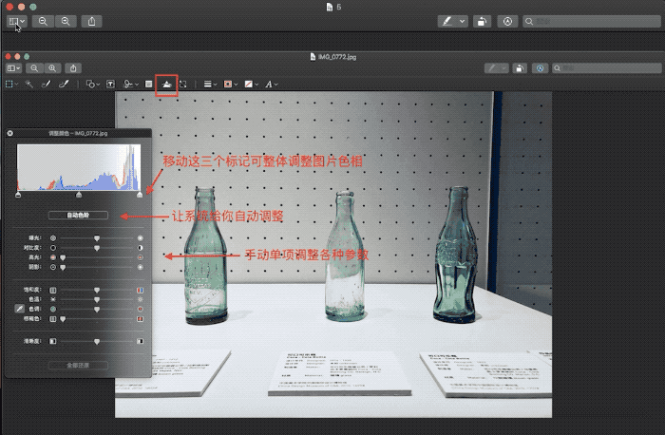This screenshot has height=435, width=665.
Task: Click the histogram midtone marker
Action: click(x=79, y=195)
